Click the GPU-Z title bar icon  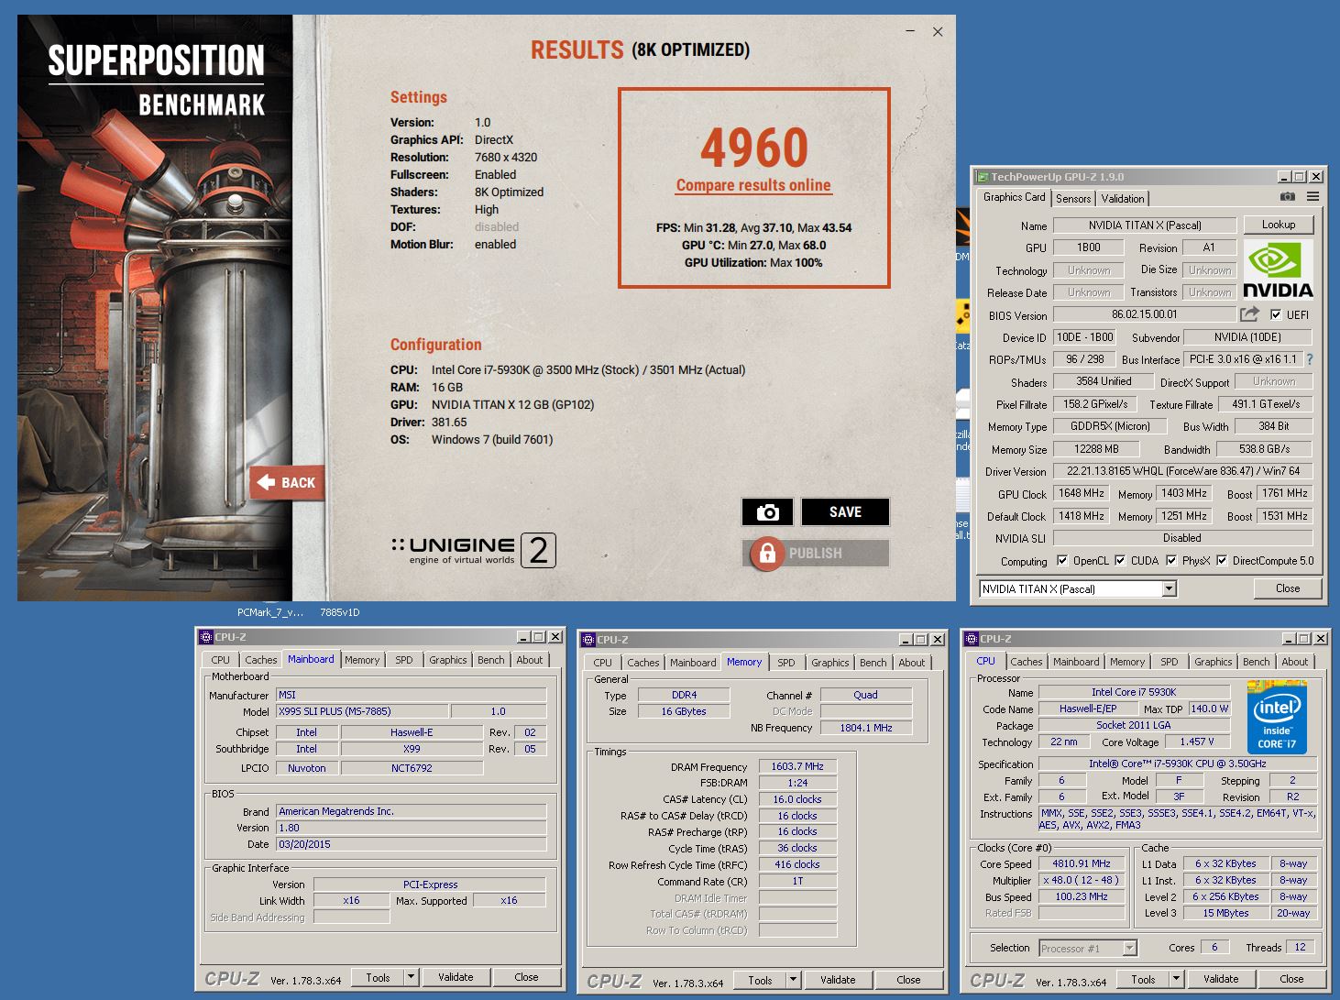(x=983, y=177)
